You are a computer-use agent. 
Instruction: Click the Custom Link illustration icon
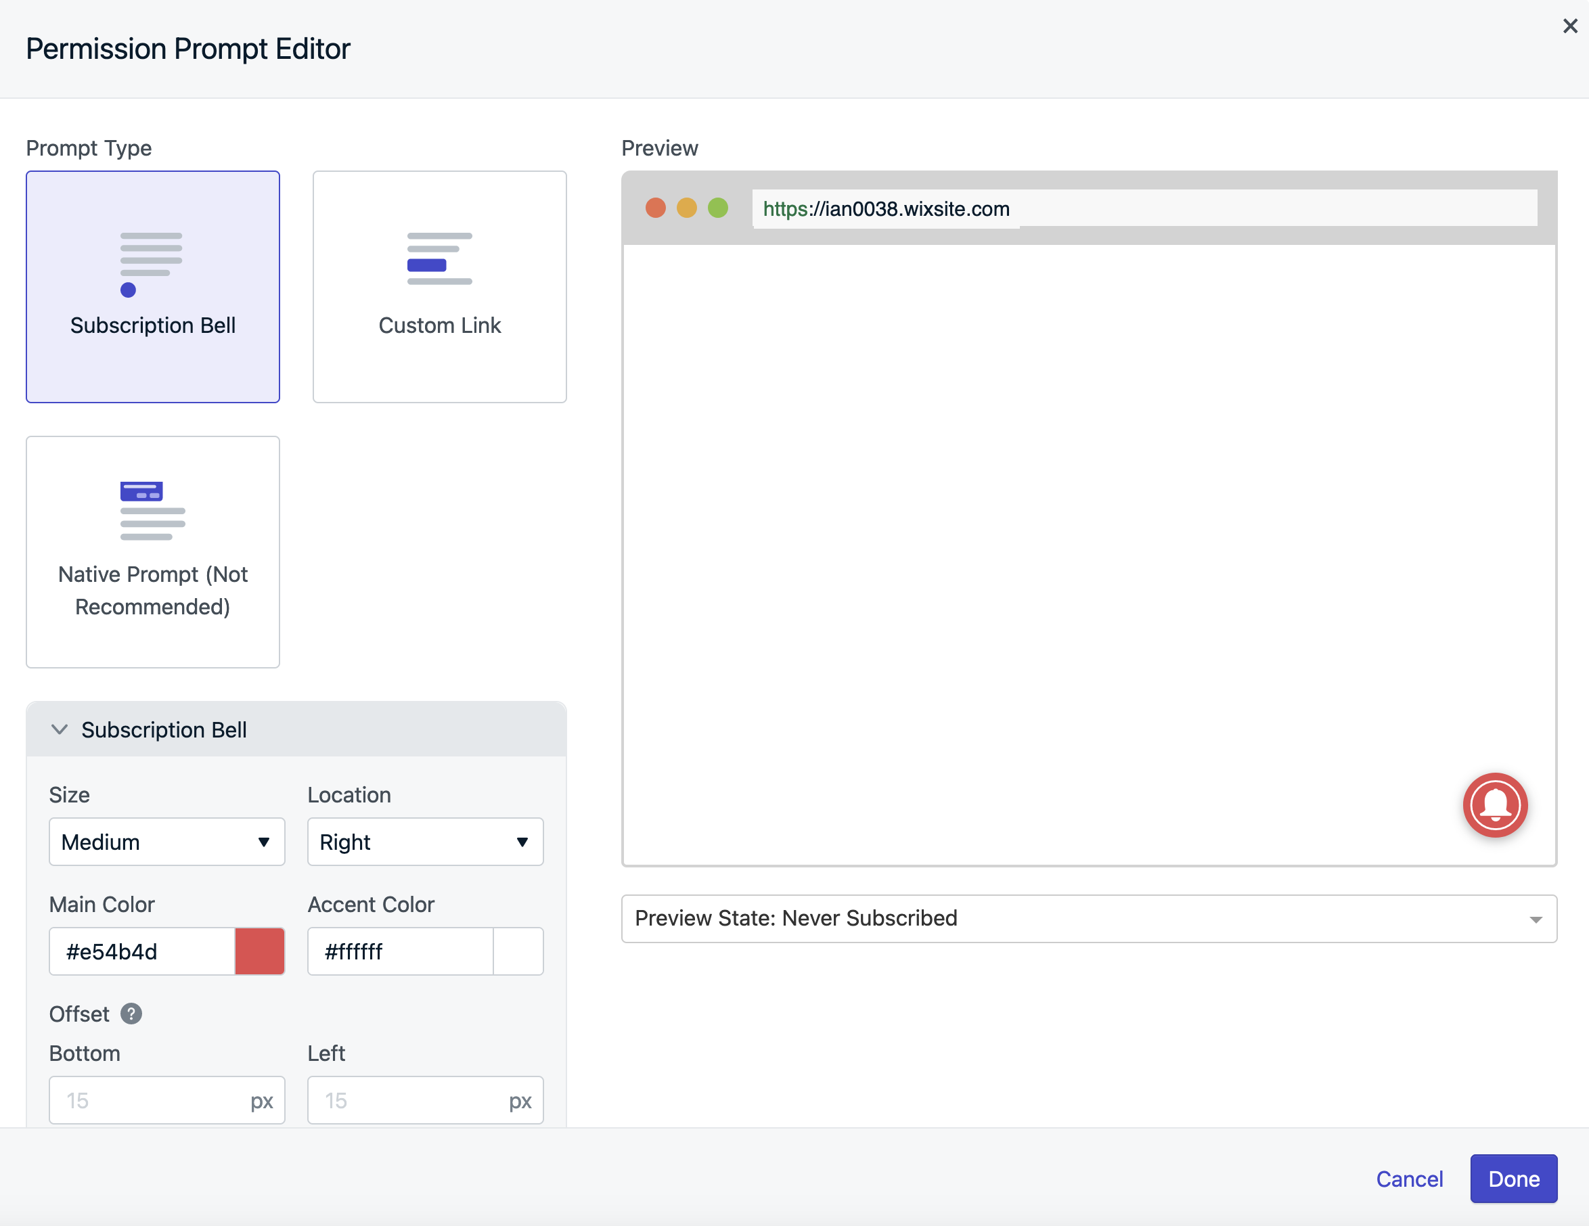pyautogui.click(x=439, y=258)
